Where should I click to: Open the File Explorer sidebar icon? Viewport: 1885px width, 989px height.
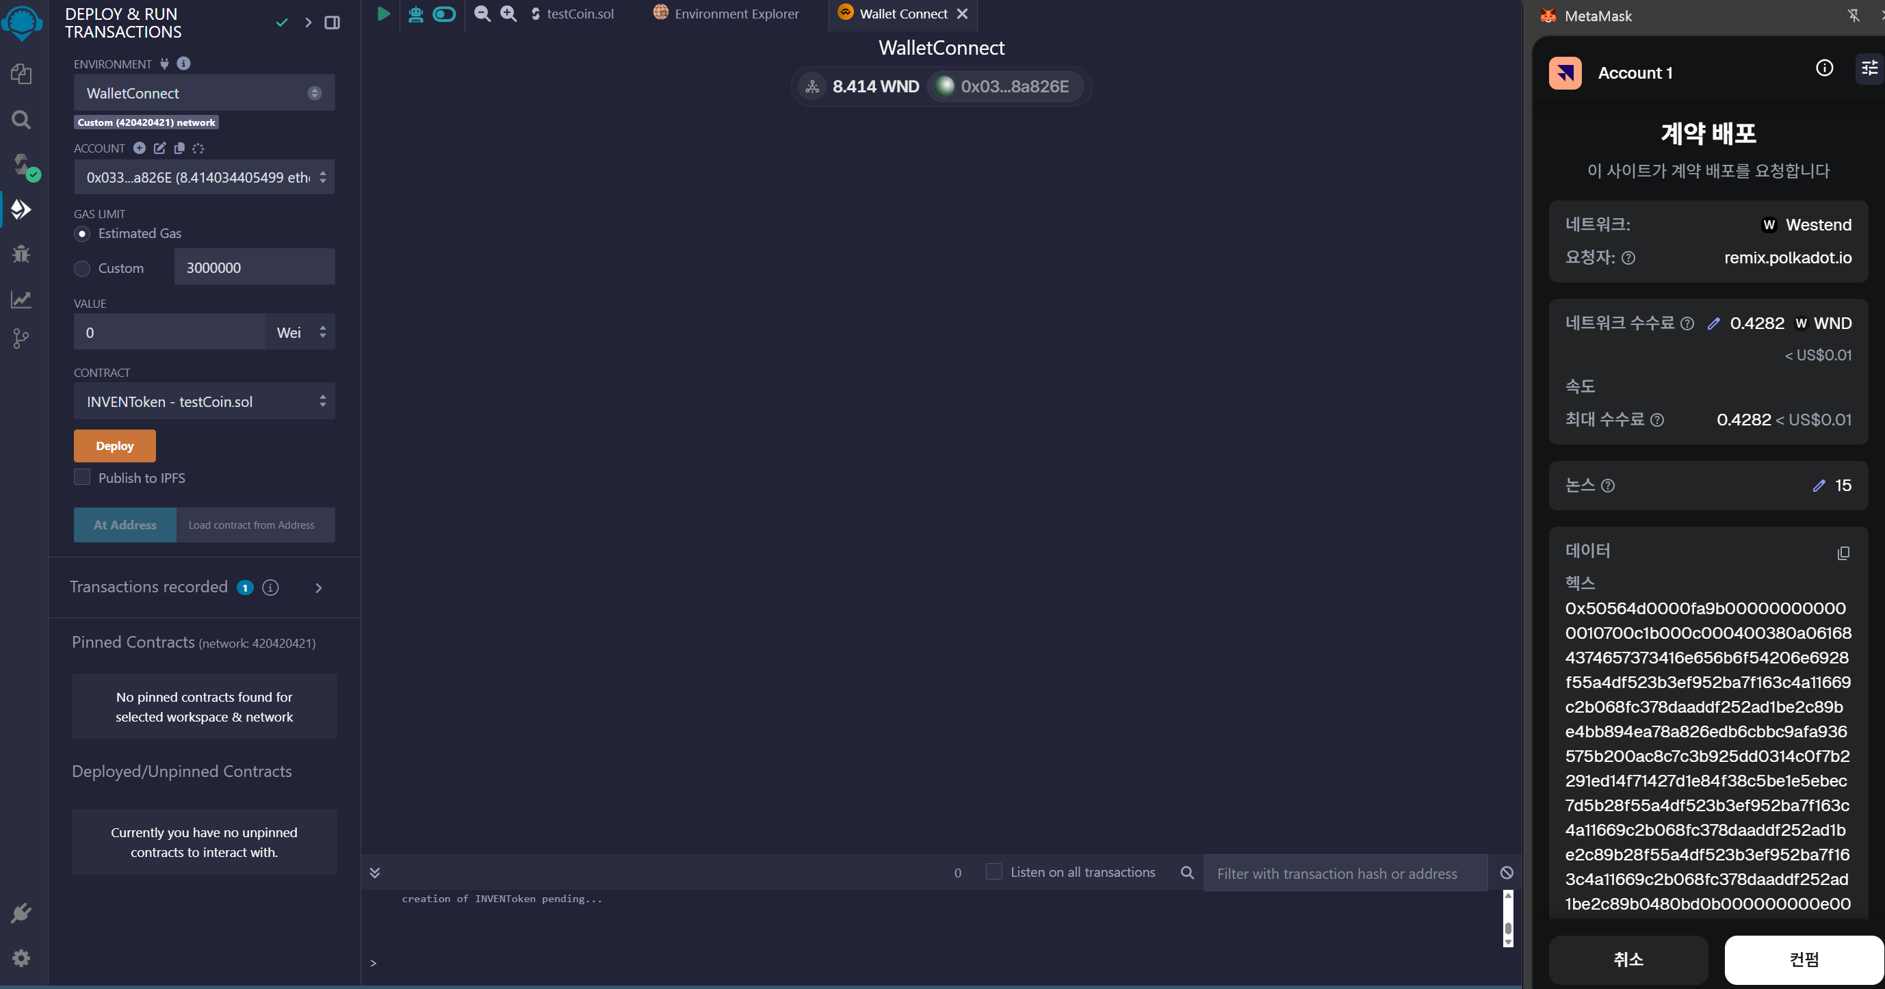[x=21, y=73]
